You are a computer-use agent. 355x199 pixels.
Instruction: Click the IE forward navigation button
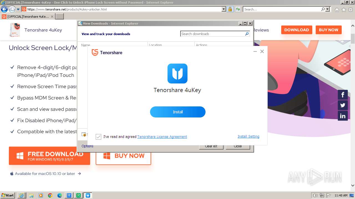[x=12, y=9]
